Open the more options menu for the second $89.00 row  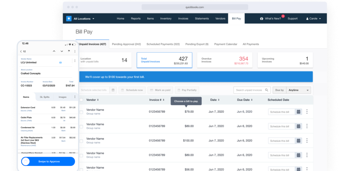point(307,155)
